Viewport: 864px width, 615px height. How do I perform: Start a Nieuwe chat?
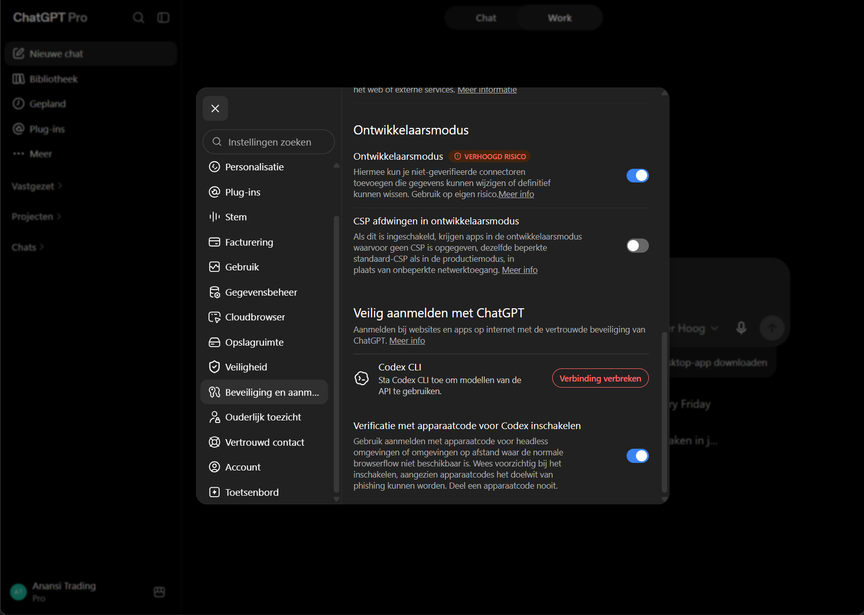91,54
